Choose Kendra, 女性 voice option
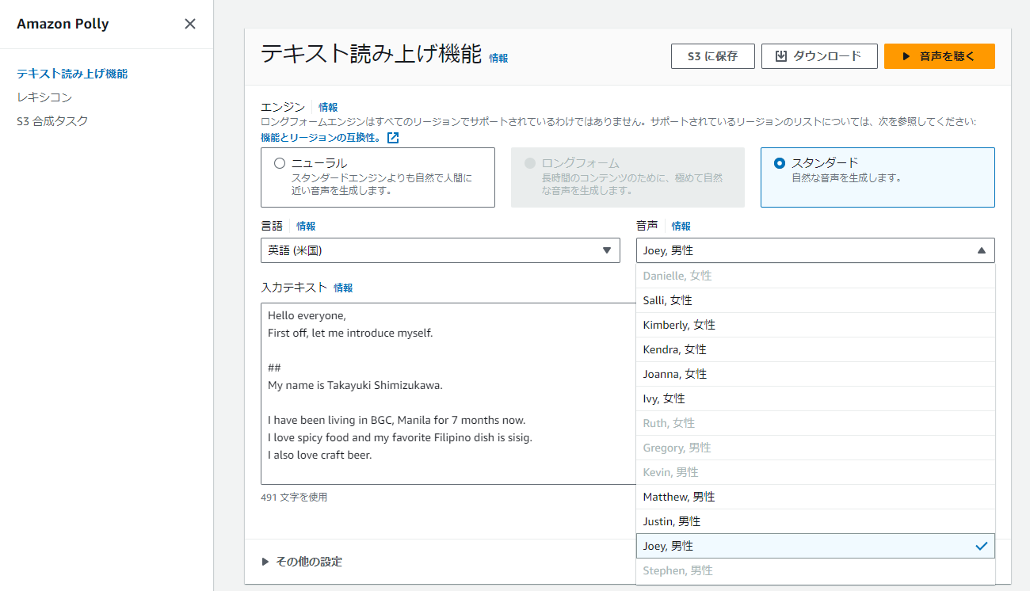Viewport: 1030px width, 591px height. click(815, 349)
